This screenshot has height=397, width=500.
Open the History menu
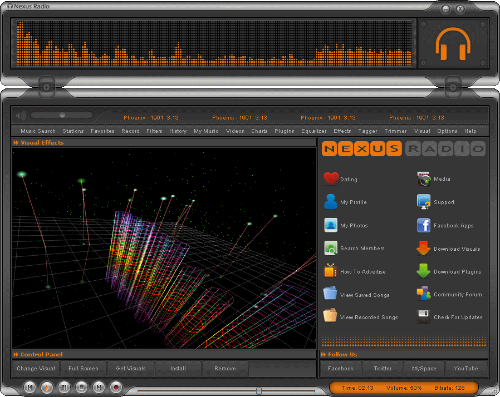click(178, 131)
